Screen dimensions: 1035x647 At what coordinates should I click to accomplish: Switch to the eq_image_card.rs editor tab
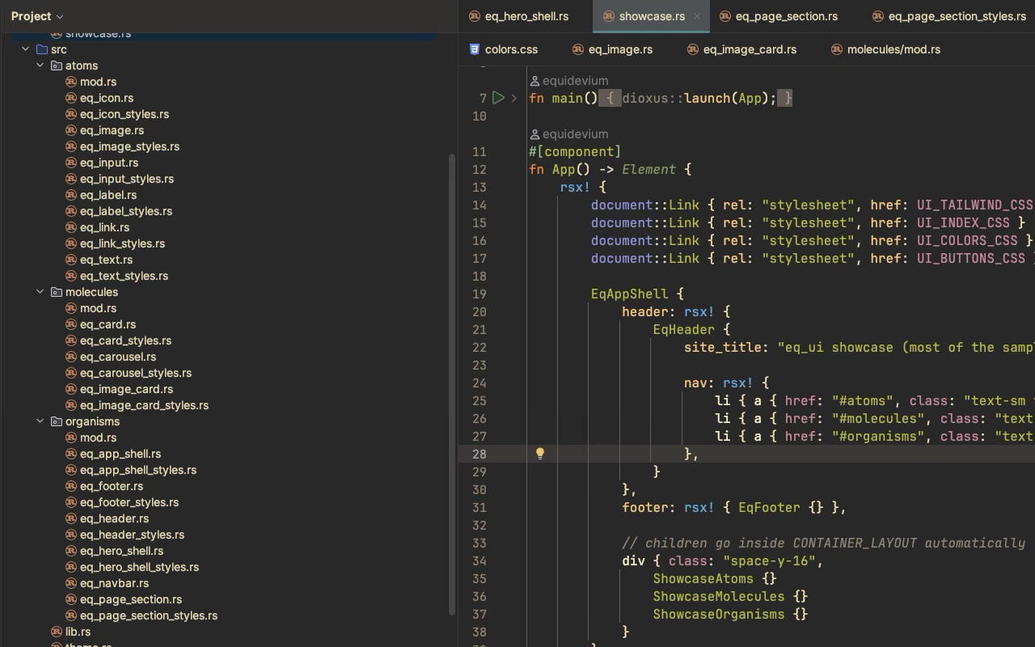(749, 49)
